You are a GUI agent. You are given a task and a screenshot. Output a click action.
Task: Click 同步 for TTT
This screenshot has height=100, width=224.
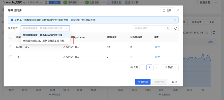(157, 57)
